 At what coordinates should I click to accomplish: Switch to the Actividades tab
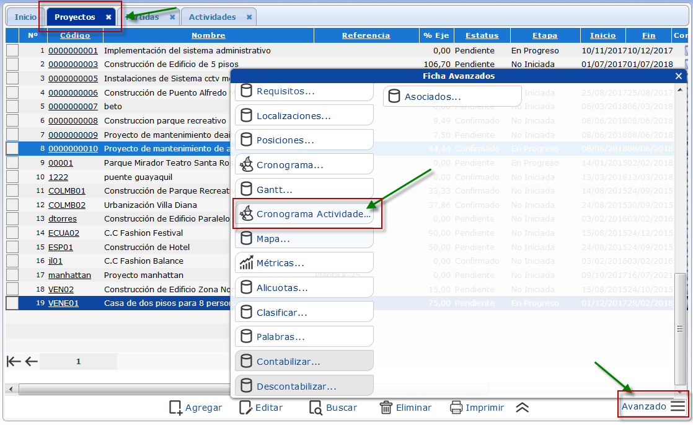pyautogui.click(x=212, y=17)
